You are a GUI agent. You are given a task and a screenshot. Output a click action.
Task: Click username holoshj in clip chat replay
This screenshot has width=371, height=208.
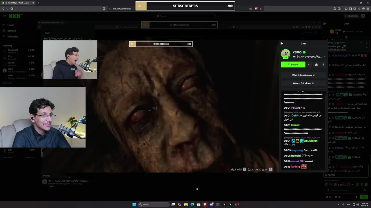coord(296,156)
